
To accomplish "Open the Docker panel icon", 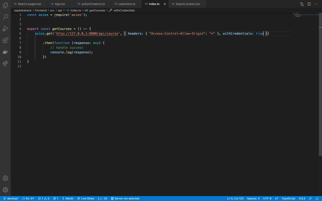I will point(5,52).
